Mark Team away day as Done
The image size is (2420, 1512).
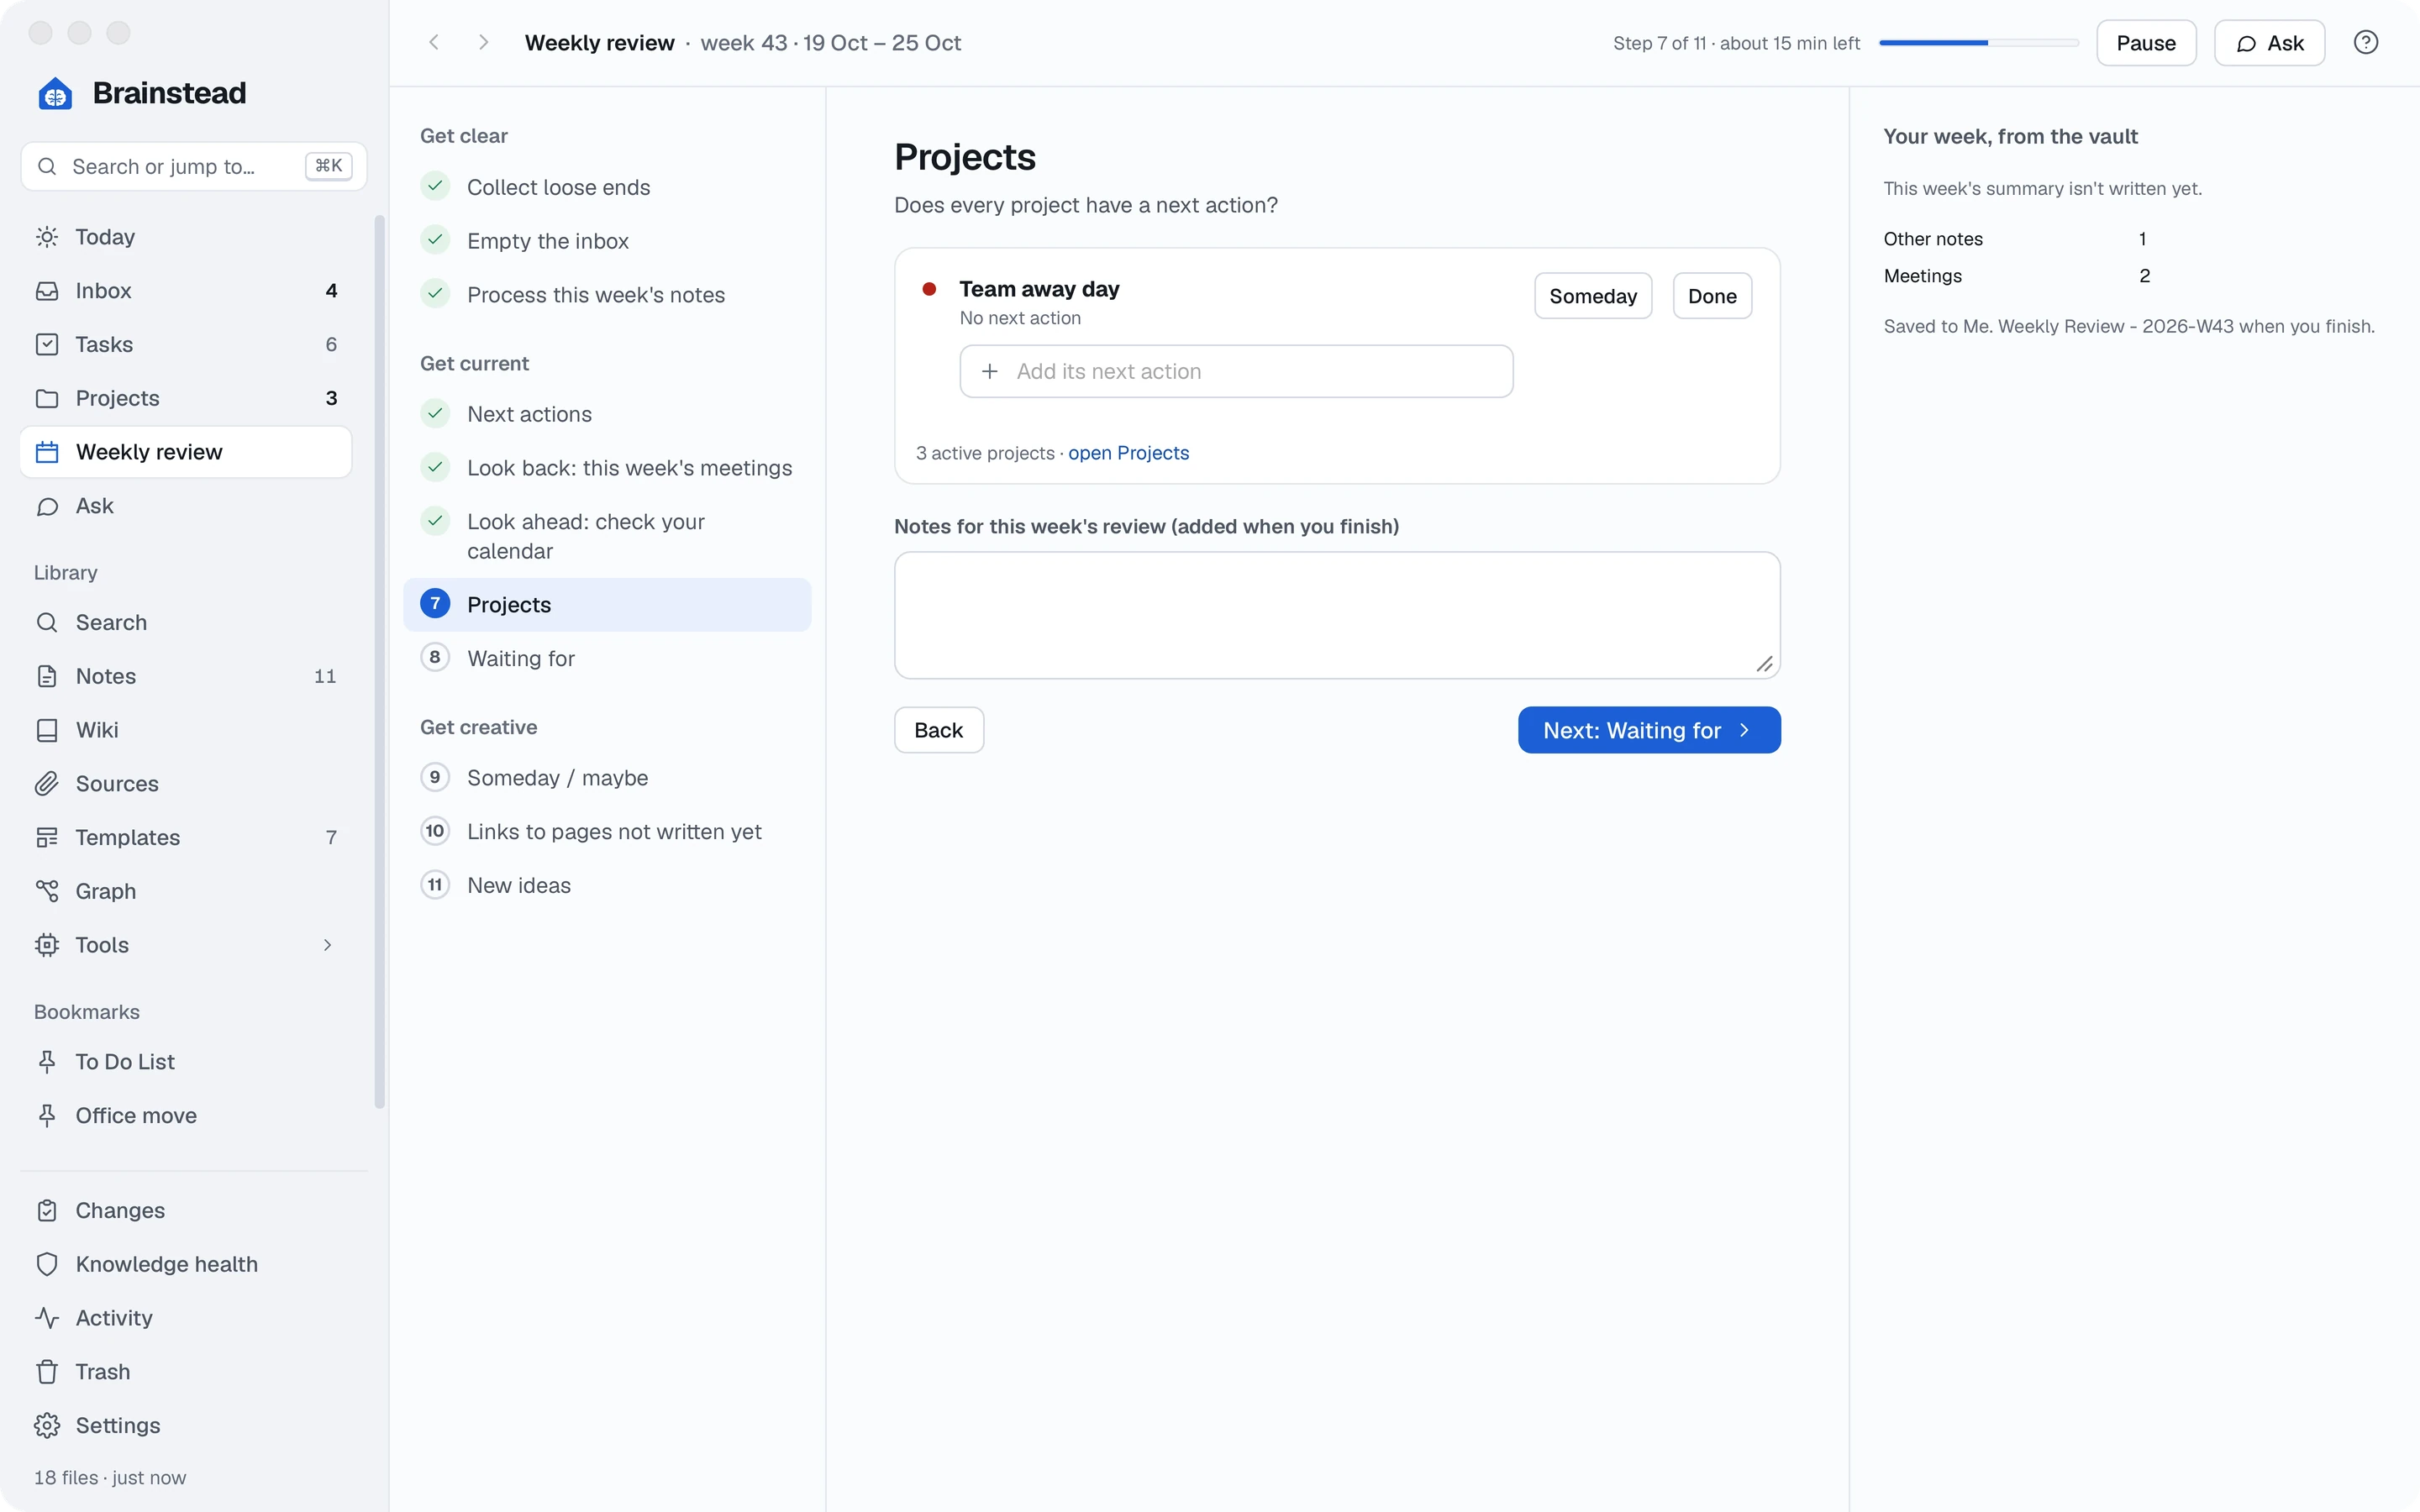1712,296
